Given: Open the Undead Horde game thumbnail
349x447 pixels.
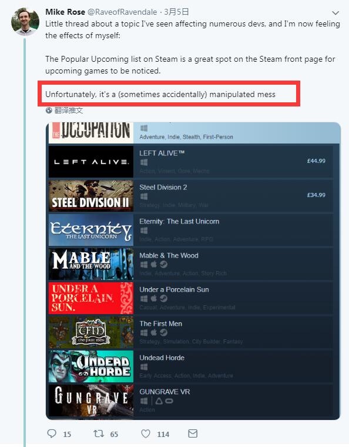Looking at the screenshot, I should point(91,366).
